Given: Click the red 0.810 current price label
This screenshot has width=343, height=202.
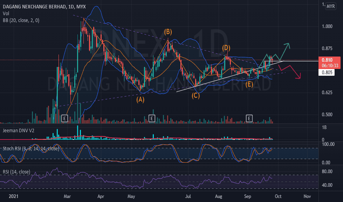Looking at the screenshot, I should point(329,63).
